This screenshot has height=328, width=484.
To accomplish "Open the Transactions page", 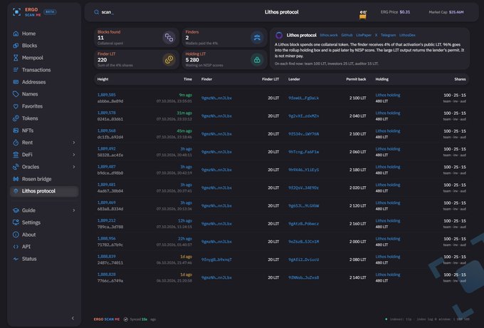I will click(x=36, y=70).
